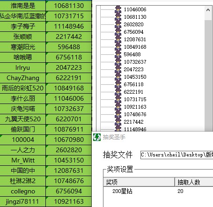Click spreadsheet number cell 10731715
Screen dimensions: 213x207
(69, 16)
